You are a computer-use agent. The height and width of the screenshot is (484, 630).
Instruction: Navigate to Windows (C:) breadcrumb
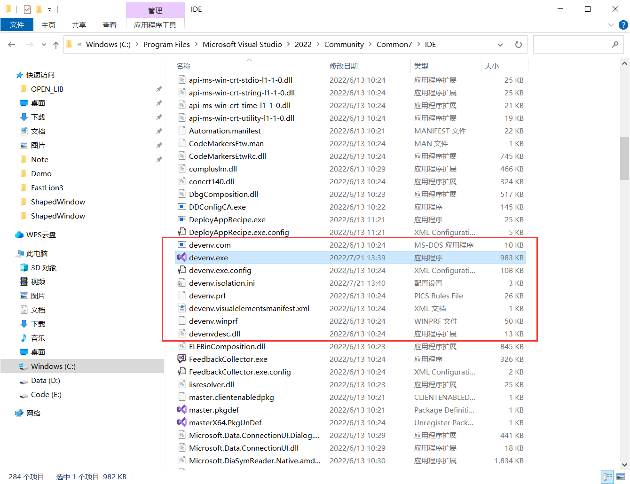108,44
